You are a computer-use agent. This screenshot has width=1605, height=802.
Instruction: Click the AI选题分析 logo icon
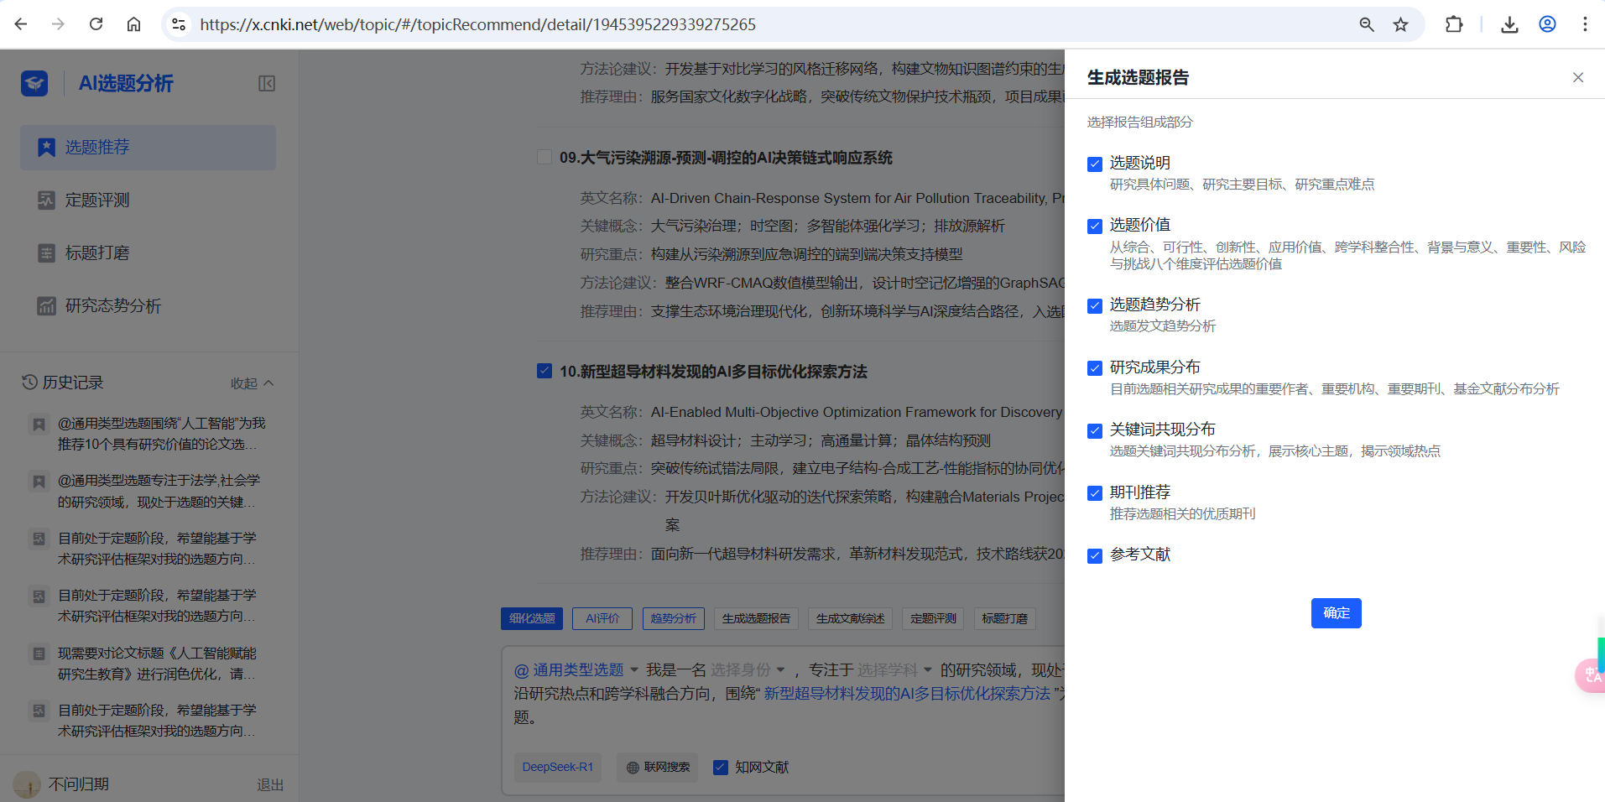pyautogui.click(x=34, y=83)
